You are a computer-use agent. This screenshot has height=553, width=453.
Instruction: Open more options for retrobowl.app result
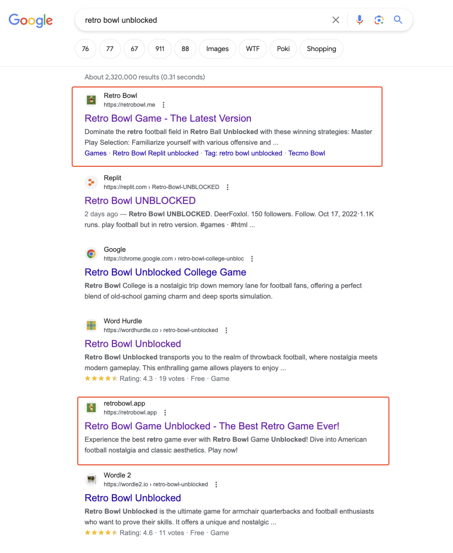point(165,413)
